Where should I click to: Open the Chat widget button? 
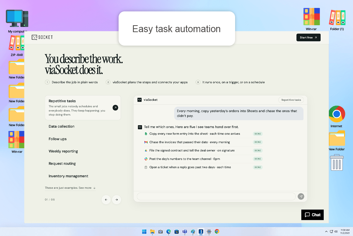pyautogui.click(x=312, y=215)
